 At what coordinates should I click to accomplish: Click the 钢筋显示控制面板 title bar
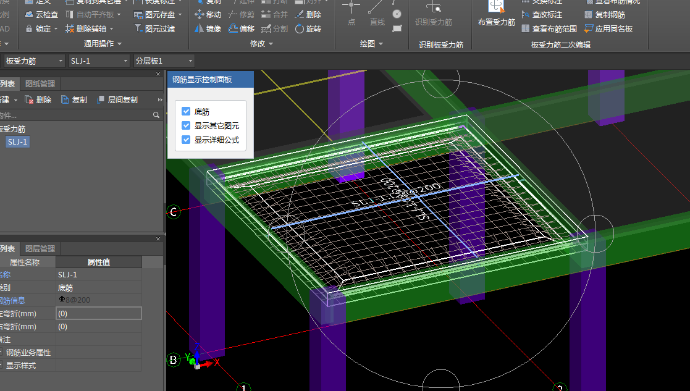tap(211, 80)
